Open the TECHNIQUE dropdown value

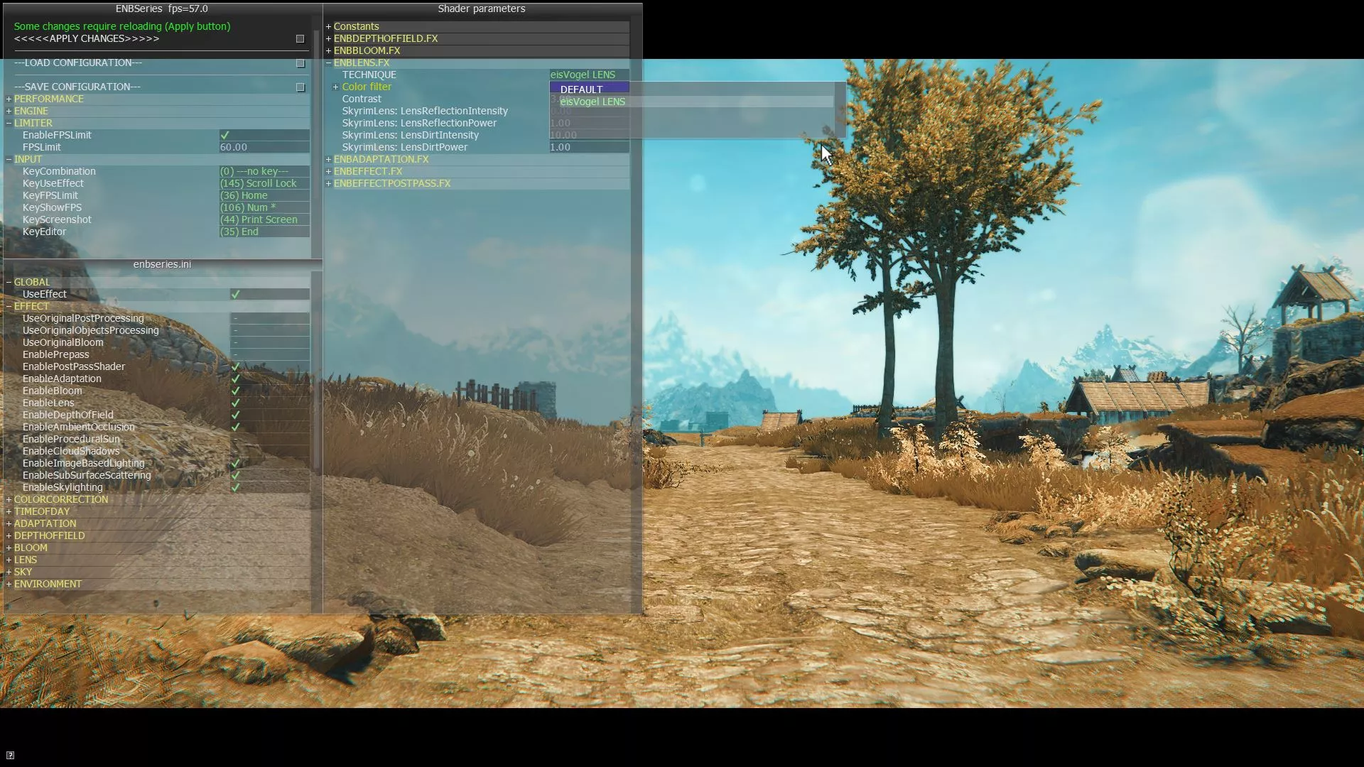pyautogui.click(x=589, y=75)
